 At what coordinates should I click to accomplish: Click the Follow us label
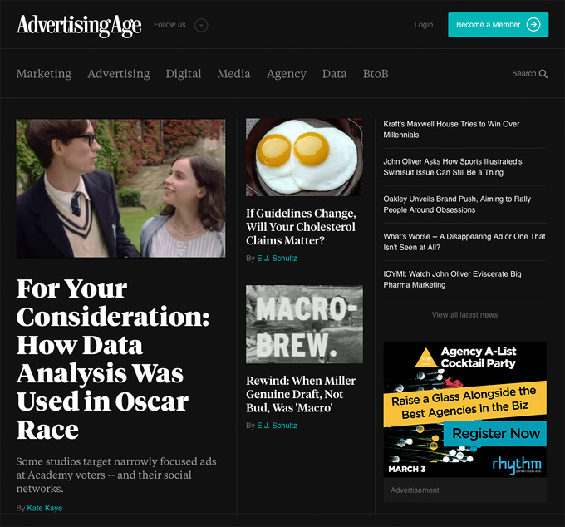169,24
